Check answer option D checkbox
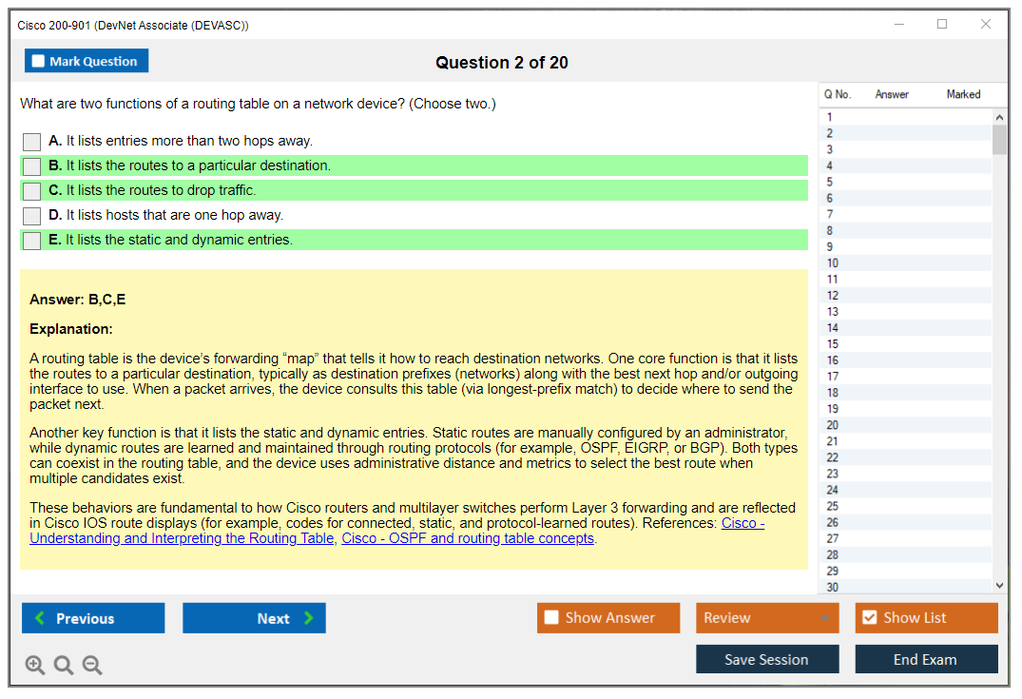Viewport: 1022px width, 699px height. [32, 216]
